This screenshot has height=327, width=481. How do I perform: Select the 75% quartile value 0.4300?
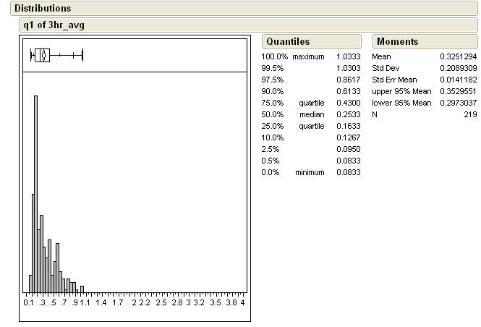tap(348, 103)
